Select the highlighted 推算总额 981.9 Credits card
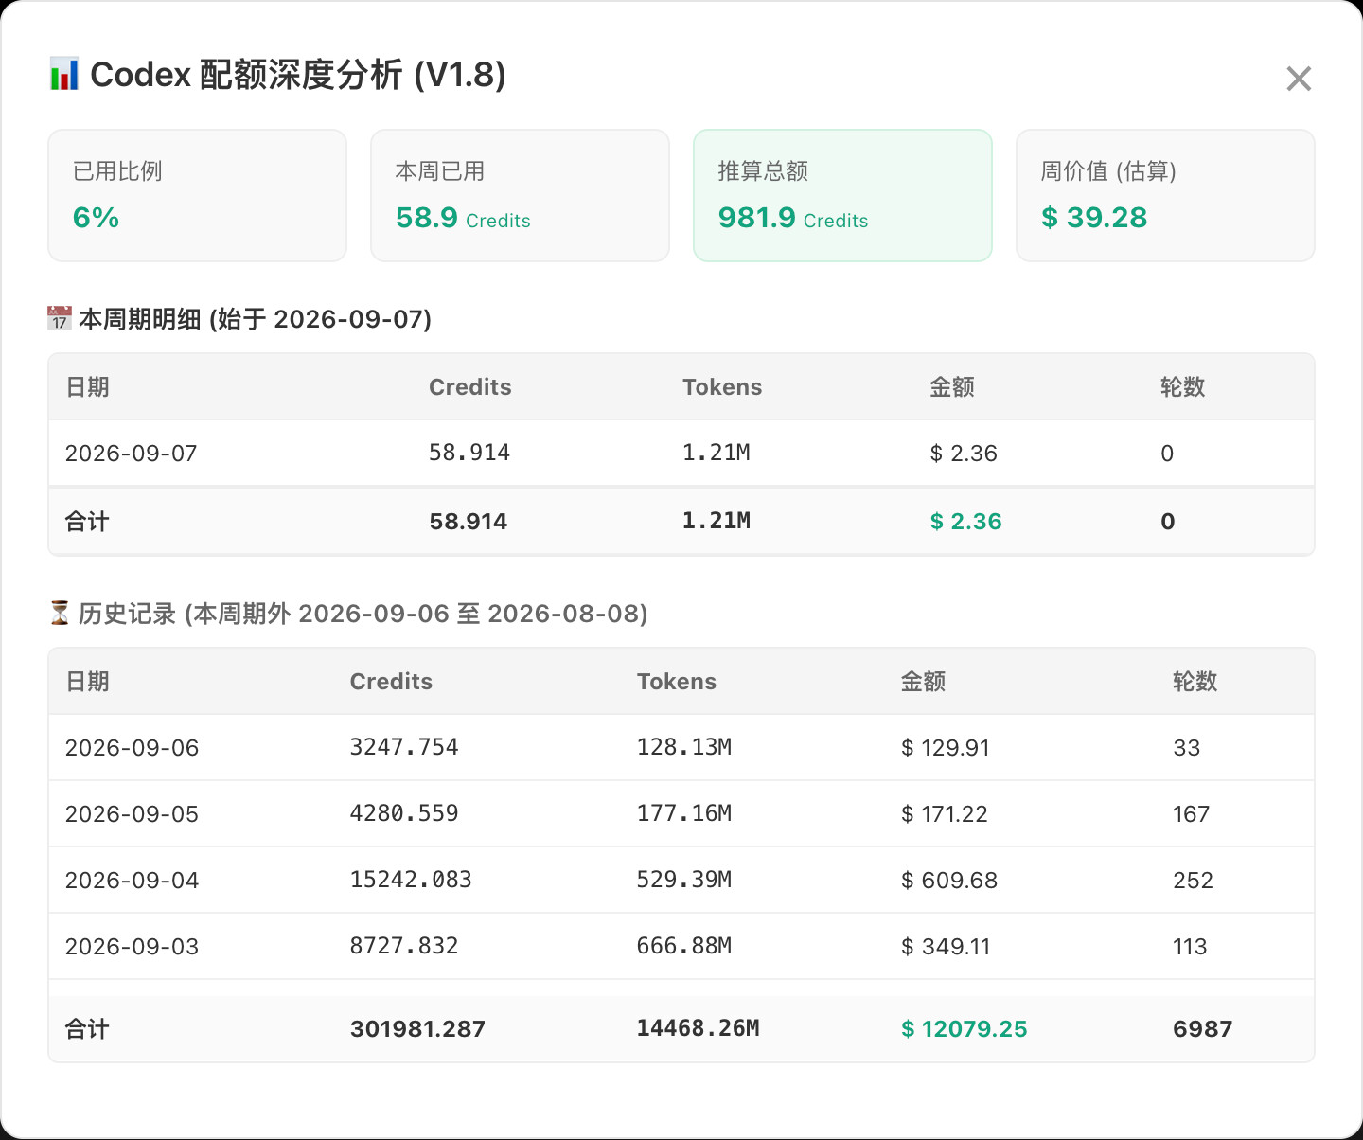Viewport: 1363px width, 1140px height. [x=842, y=195]
